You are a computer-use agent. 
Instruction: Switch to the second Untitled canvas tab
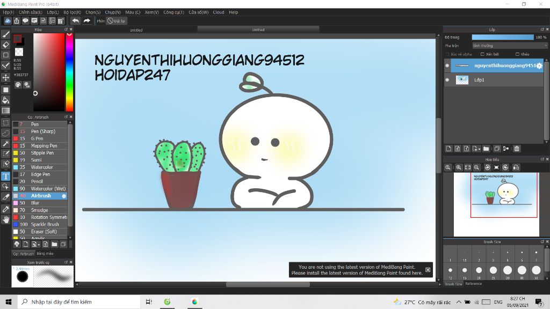tap(258, 30)
